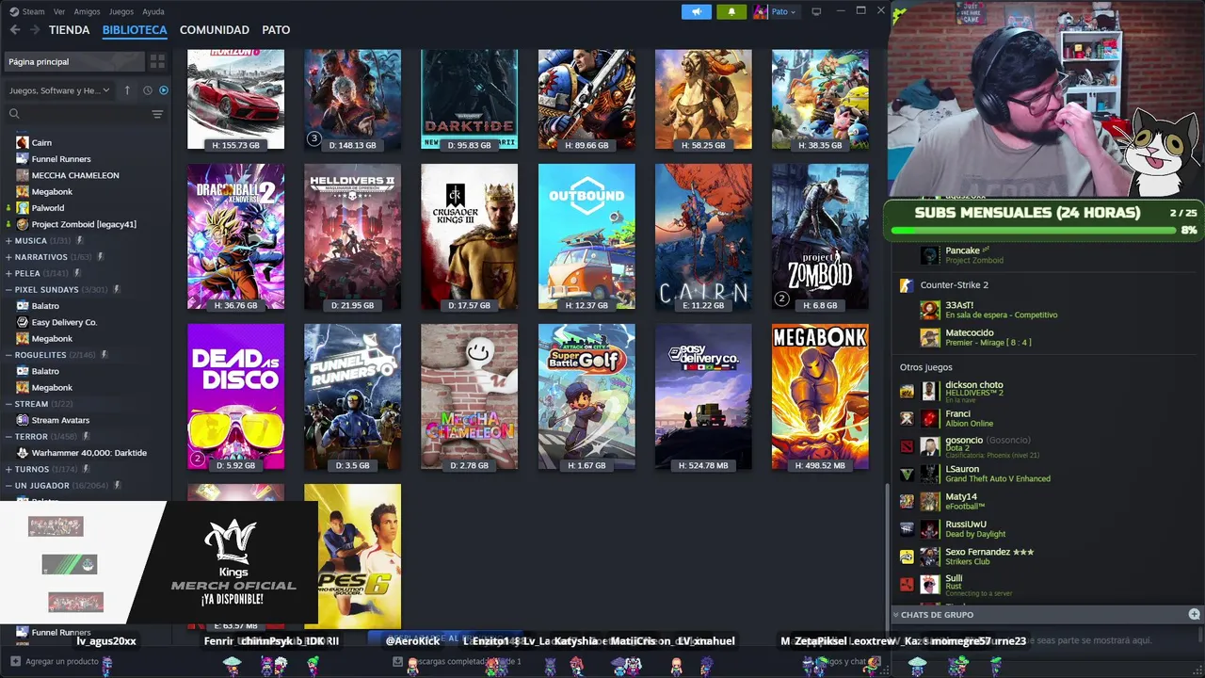
Task: Open recent activity clock icon
Action: 147,90
